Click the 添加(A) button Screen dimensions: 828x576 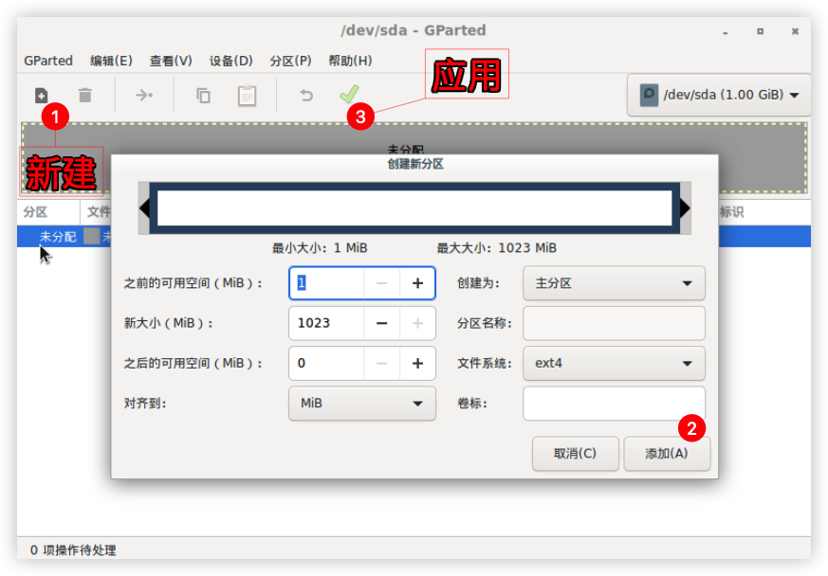(x=667, y=453)
